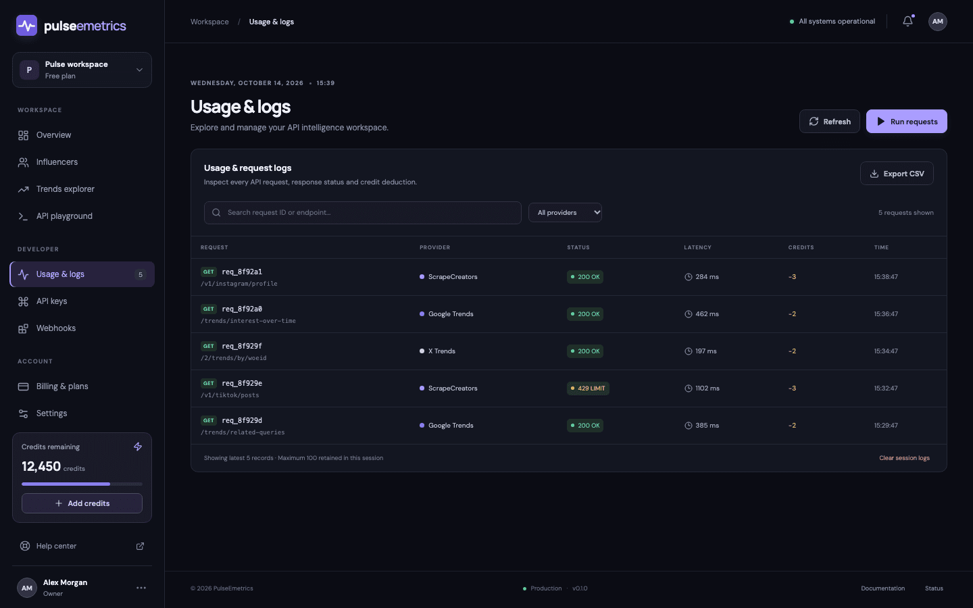Focus the search request ID field
Screen dimensions: 973x608
(x=363, y=213)
